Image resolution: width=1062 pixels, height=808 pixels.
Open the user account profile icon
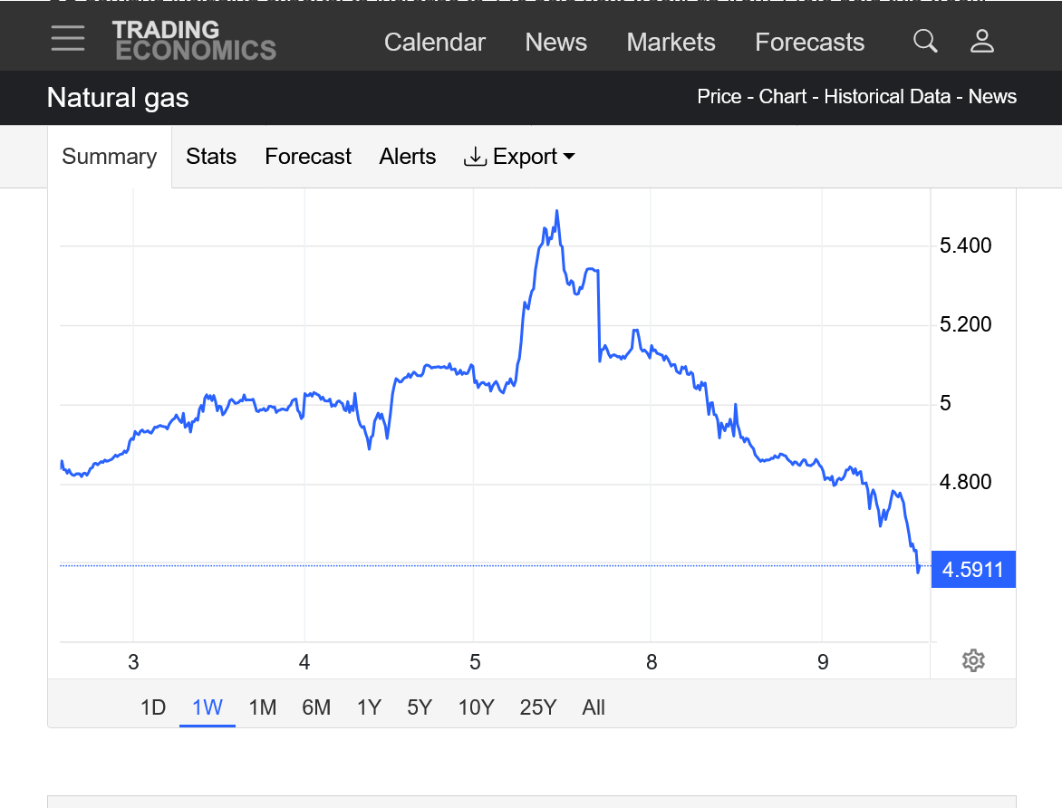tap(982, 41)
